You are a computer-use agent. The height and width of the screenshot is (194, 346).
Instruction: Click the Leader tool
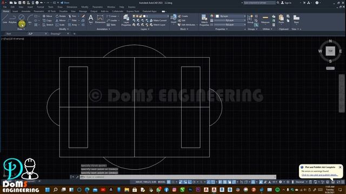(112, 20)
